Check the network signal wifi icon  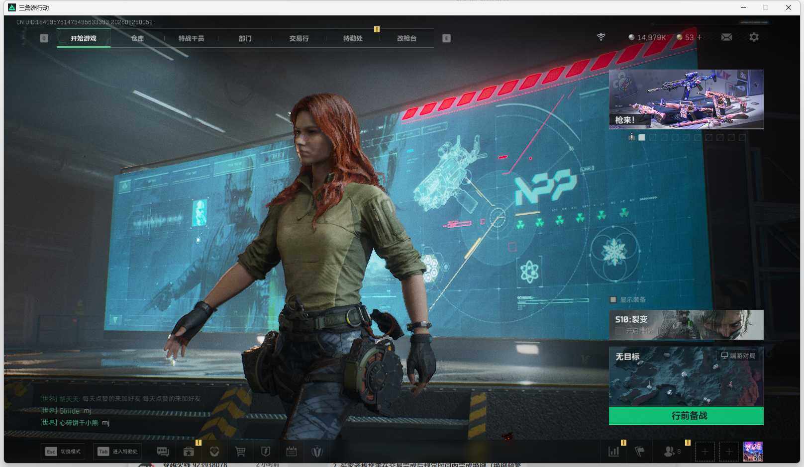click(601, 37)
